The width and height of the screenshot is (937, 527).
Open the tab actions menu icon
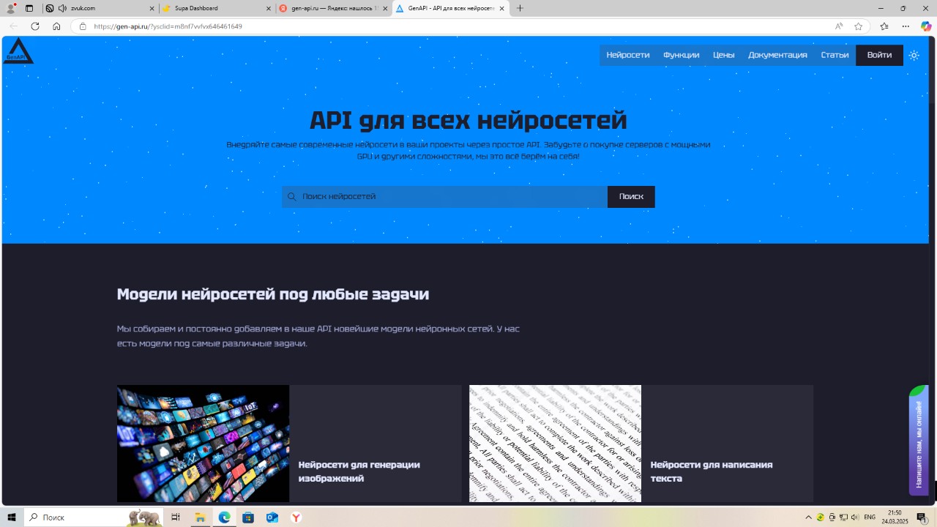pos(29,8)
